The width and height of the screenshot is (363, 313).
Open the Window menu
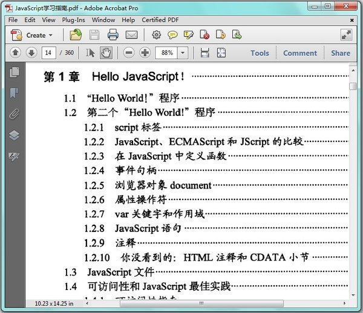click(103, 20)
